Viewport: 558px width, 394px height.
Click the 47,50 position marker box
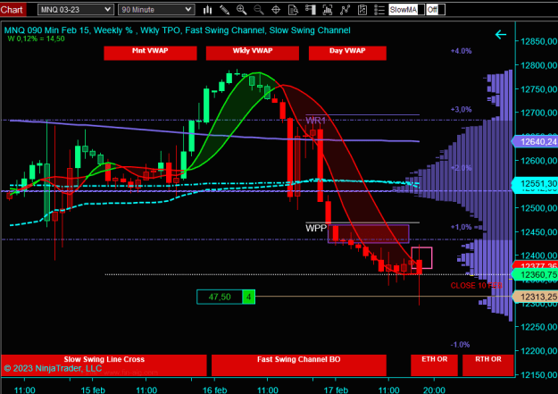click(220, 297)
